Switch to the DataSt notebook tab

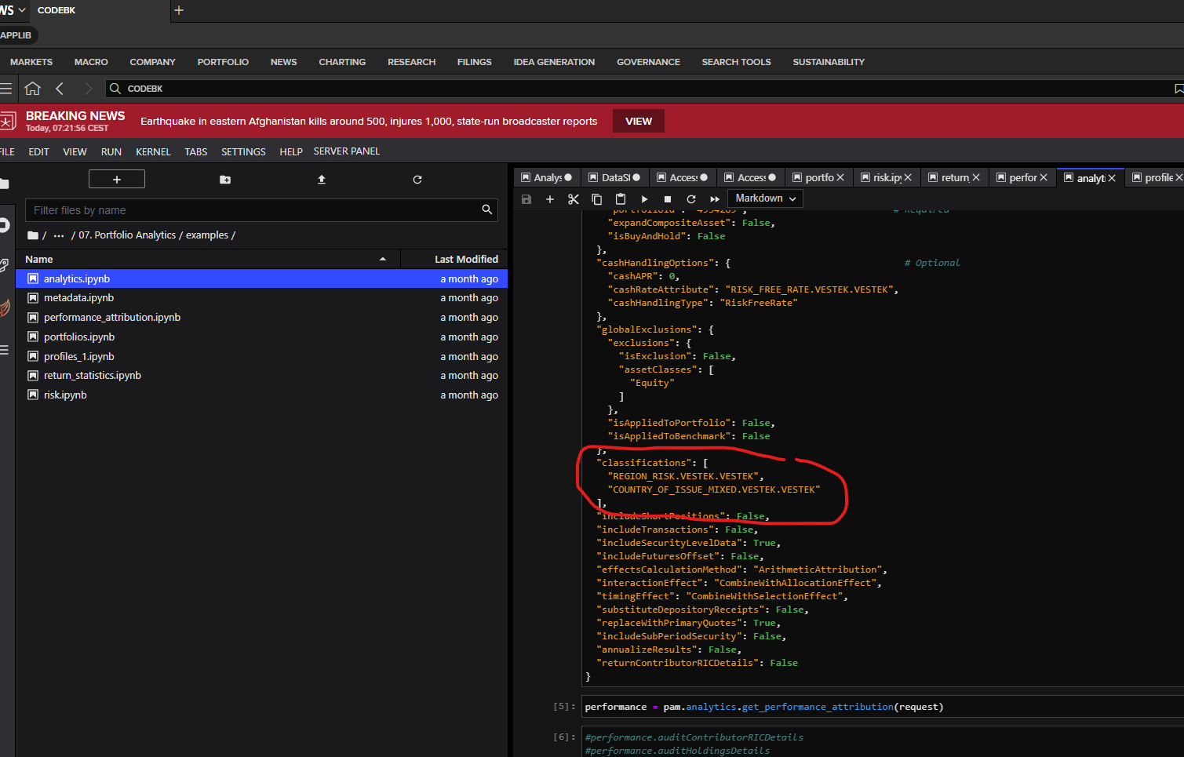click(615, 178)
